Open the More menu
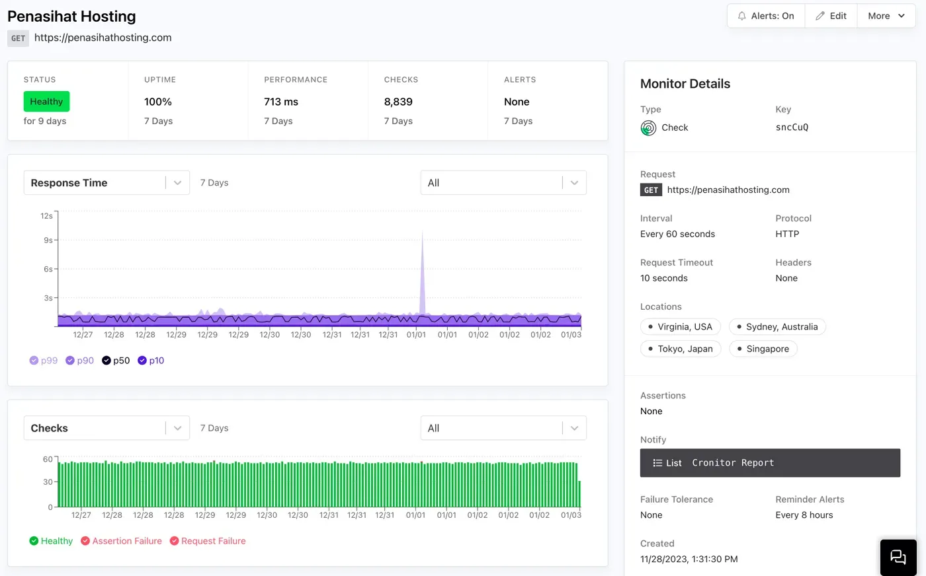926x576 pixels. click(x=886, y=16)
